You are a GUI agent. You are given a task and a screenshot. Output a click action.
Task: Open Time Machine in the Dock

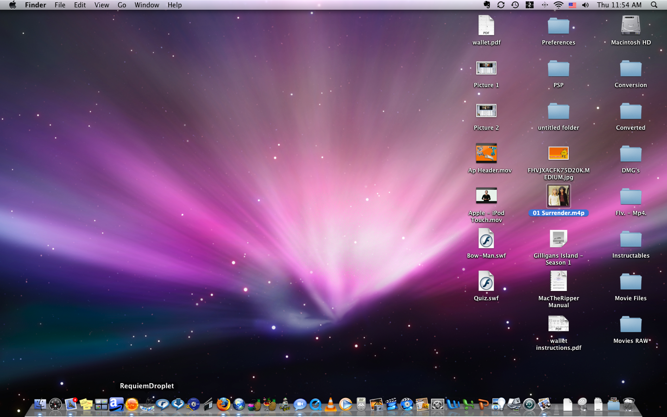click(529, 404)
